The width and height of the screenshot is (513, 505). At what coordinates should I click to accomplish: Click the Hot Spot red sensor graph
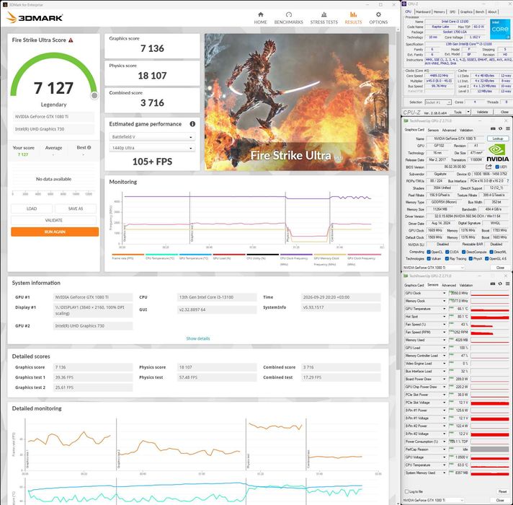[490, 317]
